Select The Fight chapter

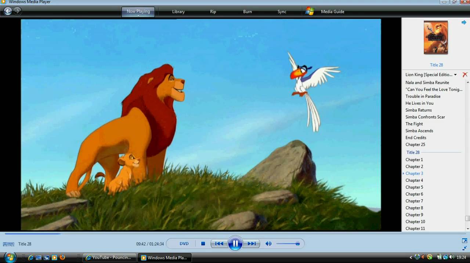point(414,124)
